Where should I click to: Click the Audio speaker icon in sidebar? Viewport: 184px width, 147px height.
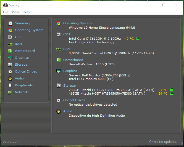[10, 79]
